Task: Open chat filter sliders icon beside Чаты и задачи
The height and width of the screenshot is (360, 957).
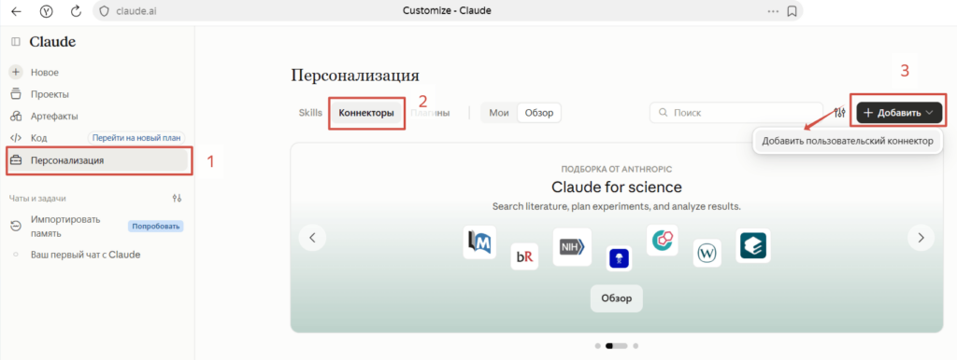Action: 177,199
